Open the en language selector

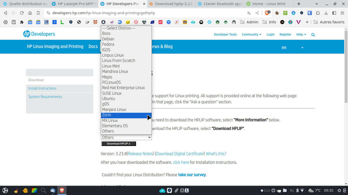(x=292, y=47)
